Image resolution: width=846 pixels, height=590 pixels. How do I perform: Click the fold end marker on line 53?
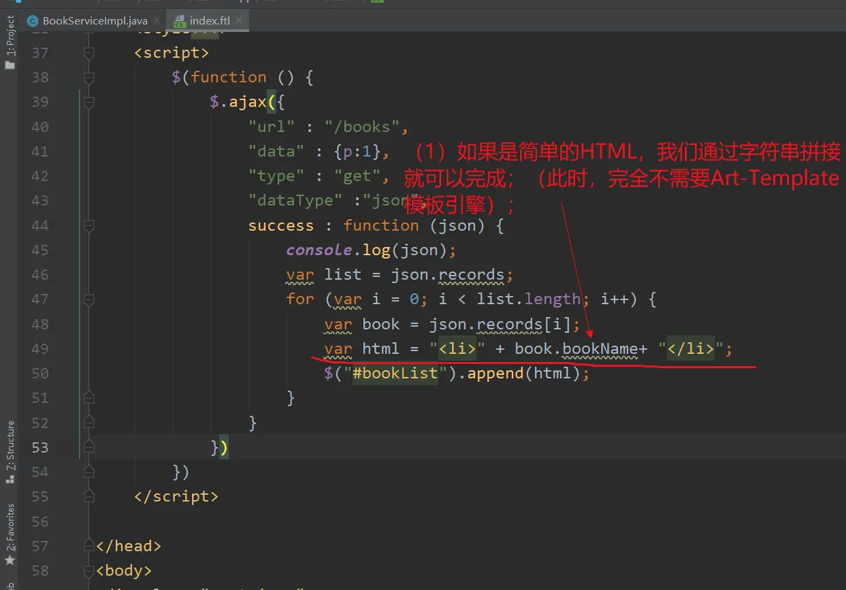coord(88,447)
